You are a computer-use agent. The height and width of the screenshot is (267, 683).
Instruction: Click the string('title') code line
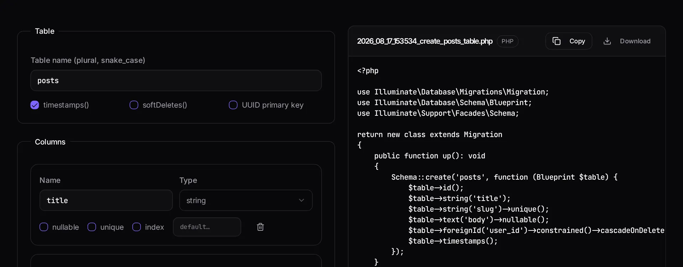pyautogui.click(x=459, y=198)
